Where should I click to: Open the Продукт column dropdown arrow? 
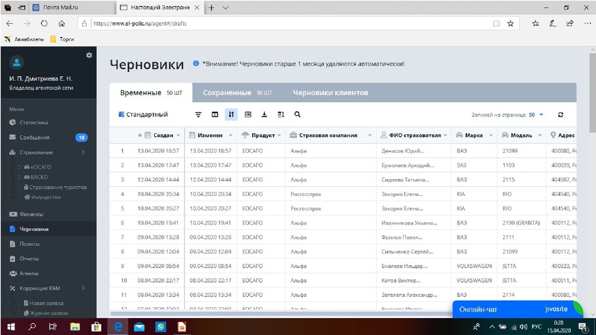[279, 136]
